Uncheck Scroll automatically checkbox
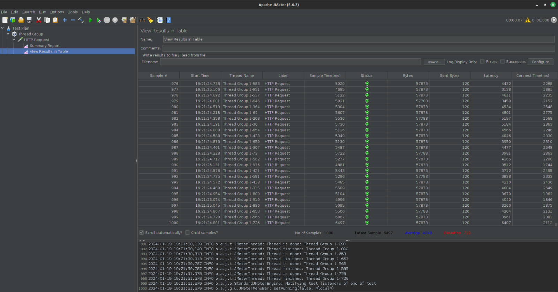558x292 pixels. (x=142, y=232)
